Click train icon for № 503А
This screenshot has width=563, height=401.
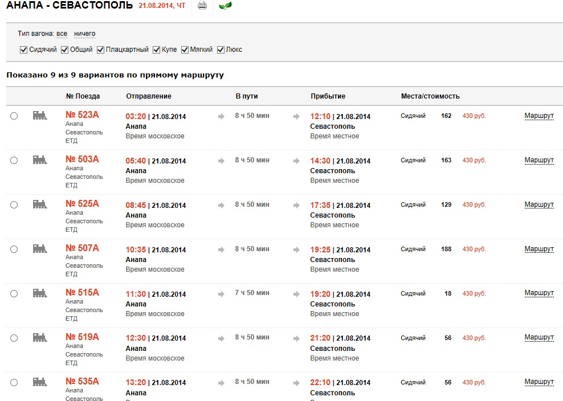[40, 160]
